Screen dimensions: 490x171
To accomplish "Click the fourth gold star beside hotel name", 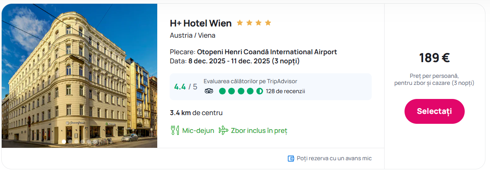I will [268, 23].
